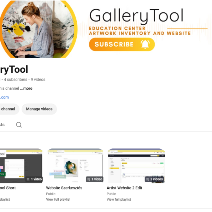
Task: Click the 1 video badge on Website Szerkesztés
Action: click(95, 179)
